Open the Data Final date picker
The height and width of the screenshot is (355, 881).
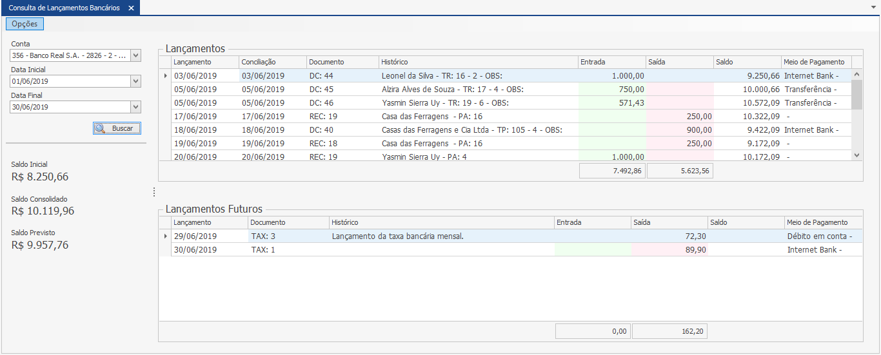pyautogui.click(x=135, y=107)
